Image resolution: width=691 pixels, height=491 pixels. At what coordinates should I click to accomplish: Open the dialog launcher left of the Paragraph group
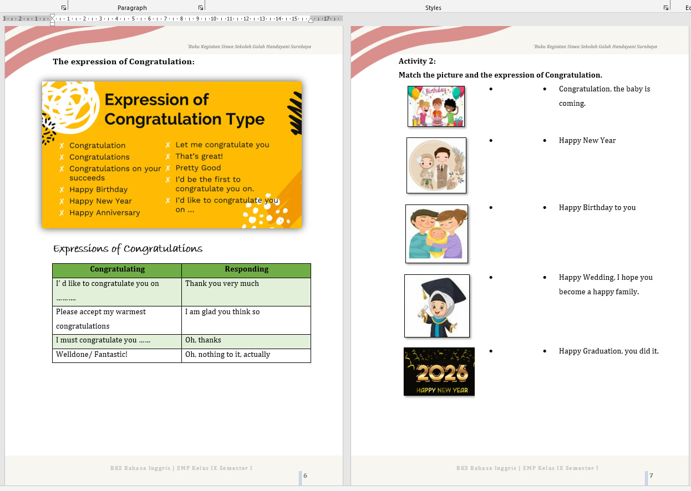[x=64, y=8]
